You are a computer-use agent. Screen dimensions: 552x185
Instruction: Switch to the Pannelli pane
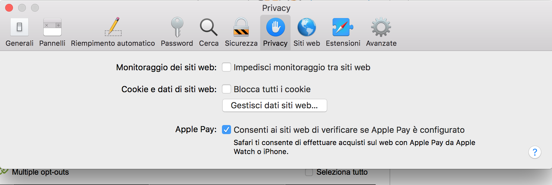[52, 32]
